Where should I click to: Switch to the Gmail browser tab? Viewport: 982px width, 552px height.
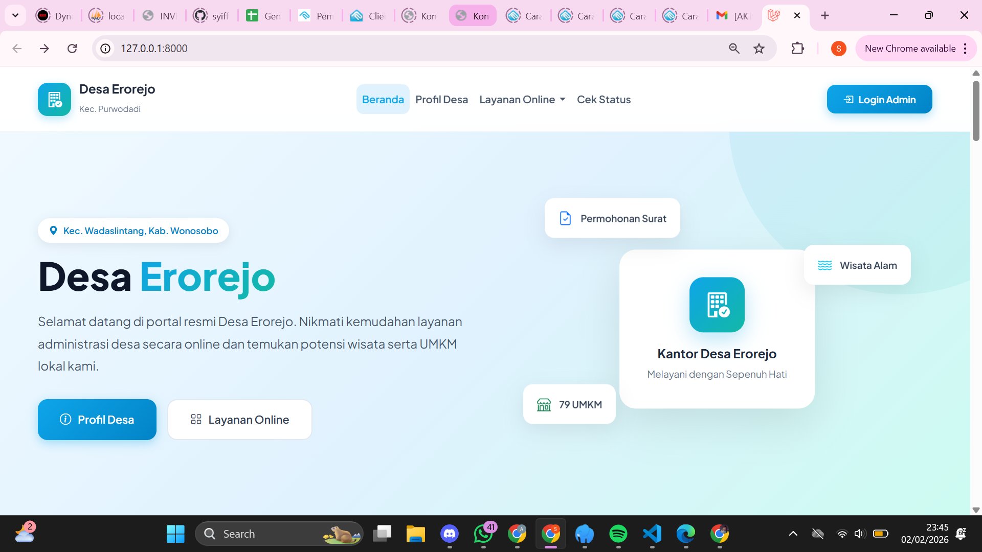click(733, 15)
